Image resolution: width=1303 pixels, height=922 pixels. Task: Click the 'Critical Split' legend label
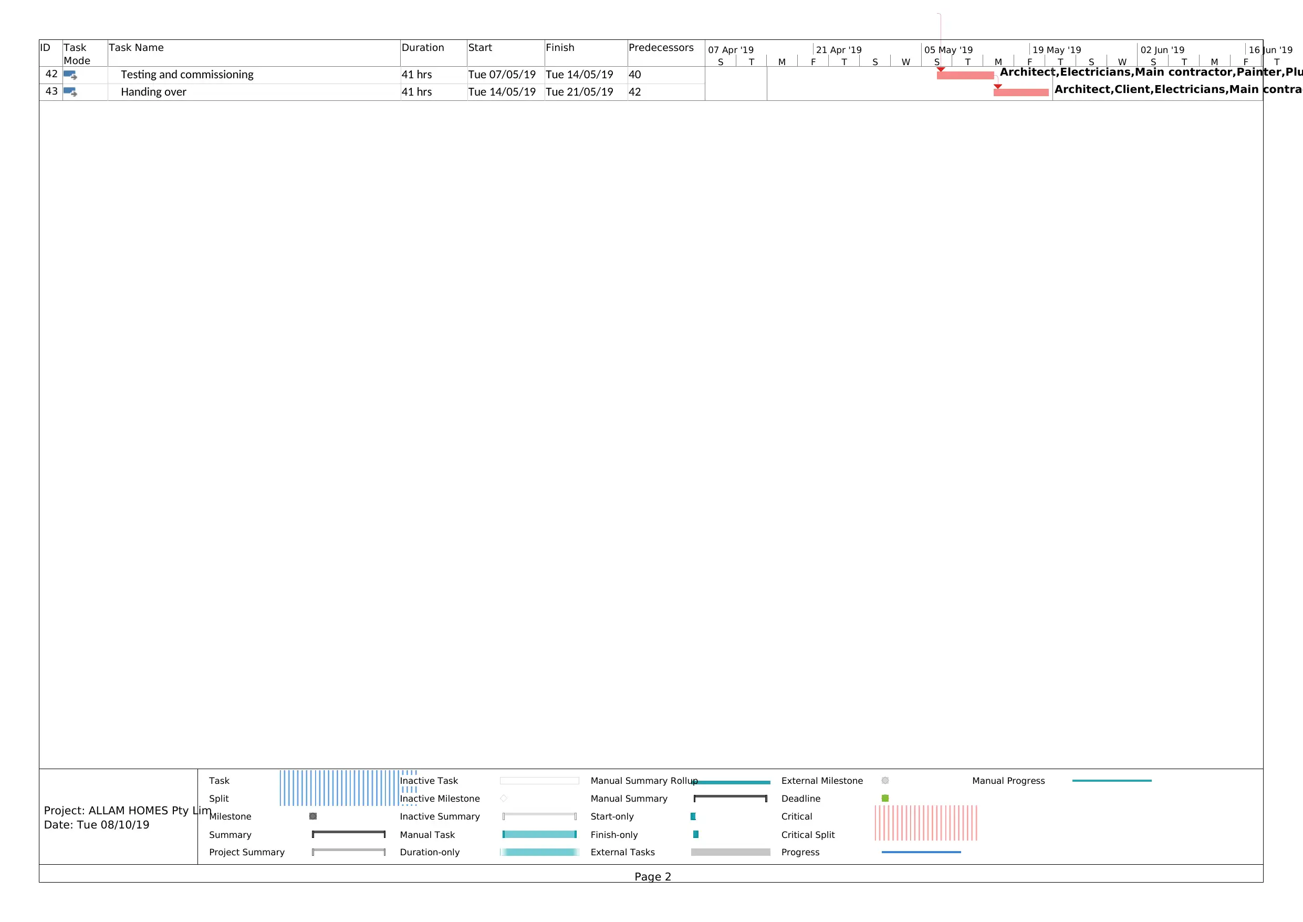(808, 835)
